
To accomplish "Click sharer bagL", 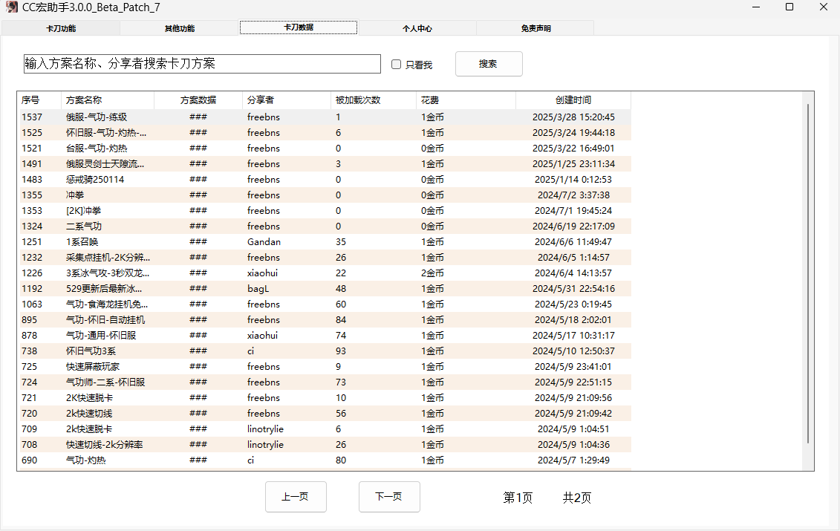I will pyautogui.click(x=258, y=288).
